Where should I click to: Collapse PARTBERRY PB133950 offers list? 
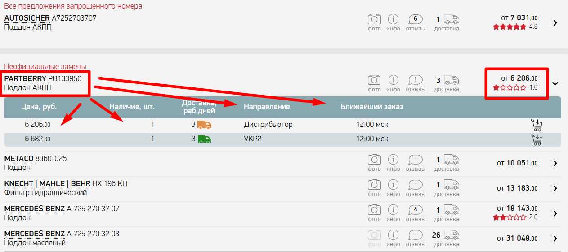(555, 83)
